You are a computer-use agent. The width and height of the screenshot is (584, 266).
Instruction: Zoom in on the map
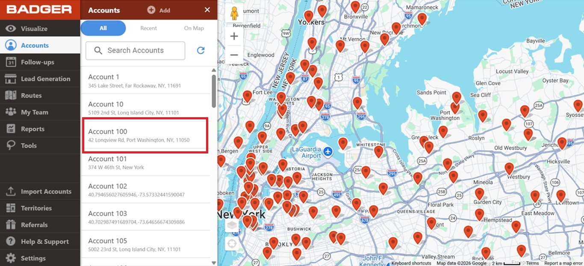(234, 36)
